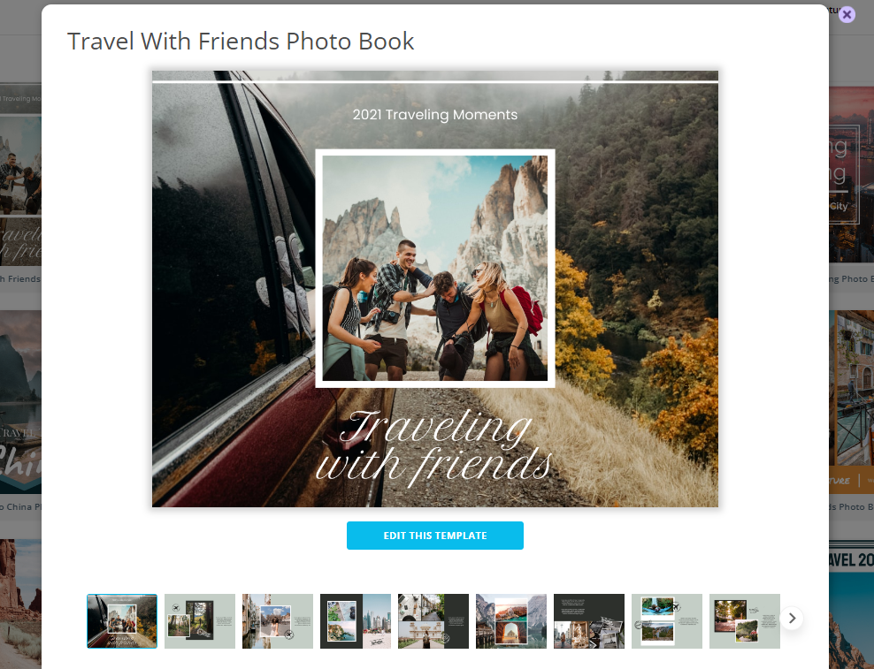This screenshot has width=874, height=669.
Task: Select the first cover page thumbnail
Action: (122, 621)
